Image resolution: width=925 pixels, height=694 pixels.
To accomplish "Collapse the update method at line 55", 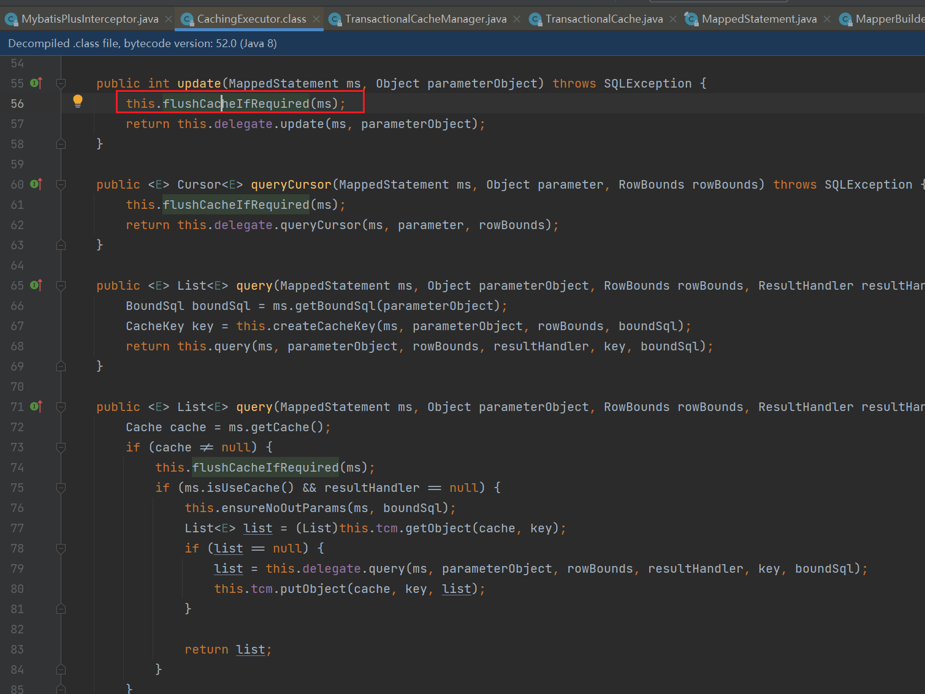I will 61,83.
